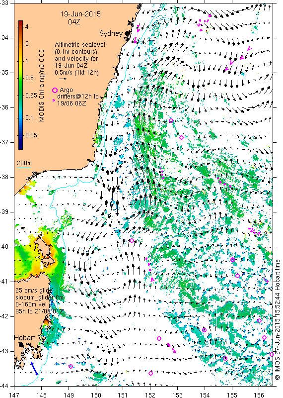Click the '0-160m vel' text
Screen dimensions: 283x398
(x=31, y=304)
